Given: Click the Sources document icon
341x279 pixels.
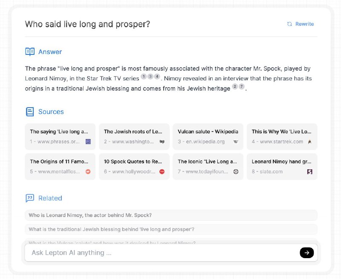Looking at the screenshot, I should (30, 112).
